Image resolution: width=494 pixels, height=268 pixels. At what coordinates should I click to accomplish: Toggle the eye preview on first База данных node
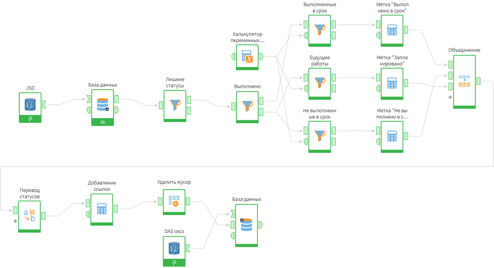pos(103,122)
